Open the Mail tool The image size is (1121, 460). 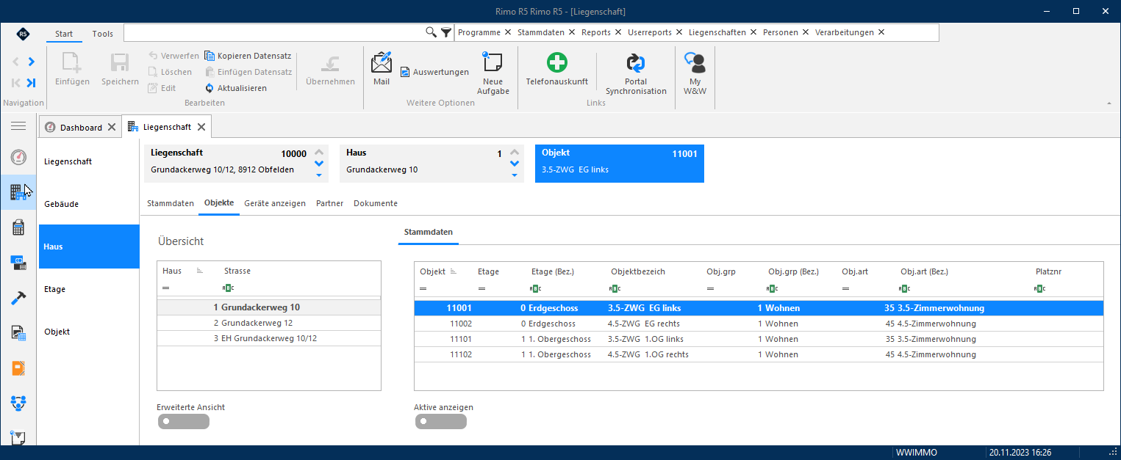(382, 69)
